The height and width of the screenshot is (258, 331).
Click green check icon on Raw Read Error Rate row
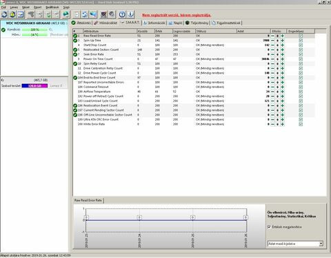[x=75, y=36]
